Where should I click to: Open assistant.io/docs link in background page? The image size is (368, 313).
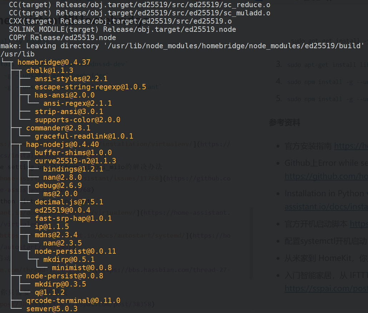point(326,207)
